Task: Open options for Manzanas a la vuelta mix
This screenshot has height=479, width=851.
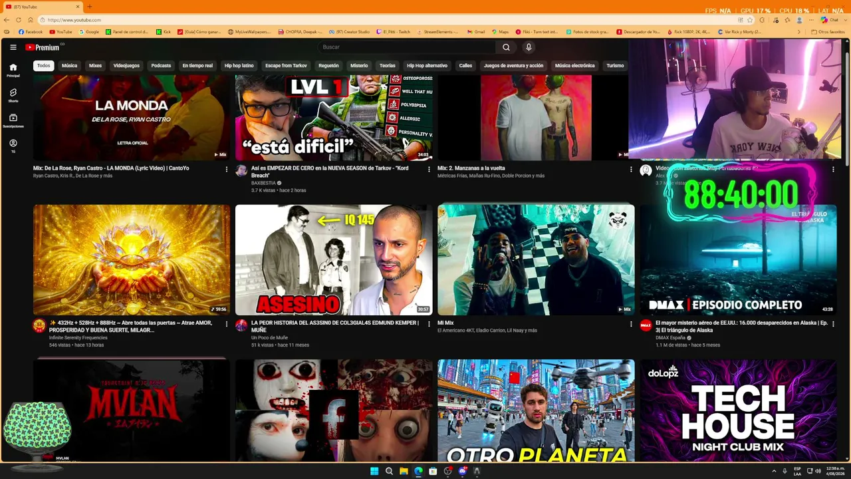Action: coord(631,169)
